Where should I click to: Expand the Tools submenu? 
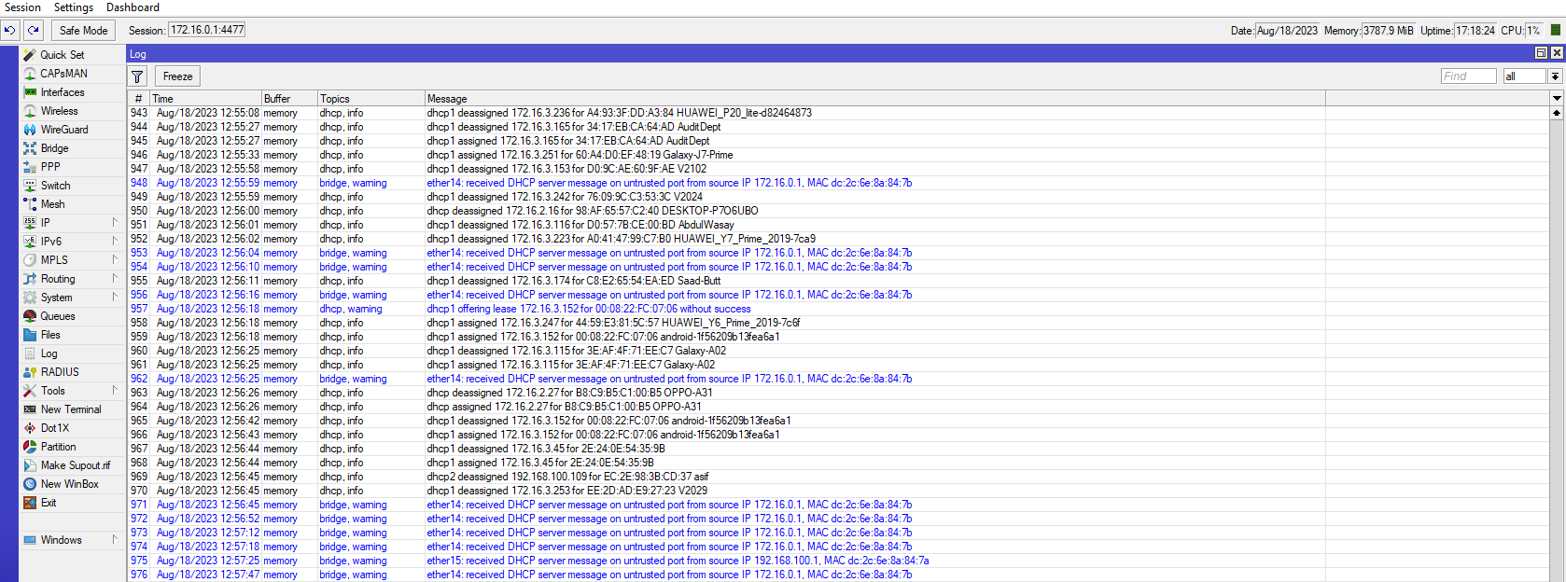pyautogui.click(x=115, y=391)
